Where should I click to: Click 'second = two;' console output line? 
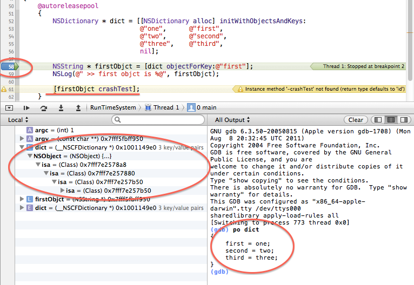pos(250,250)
